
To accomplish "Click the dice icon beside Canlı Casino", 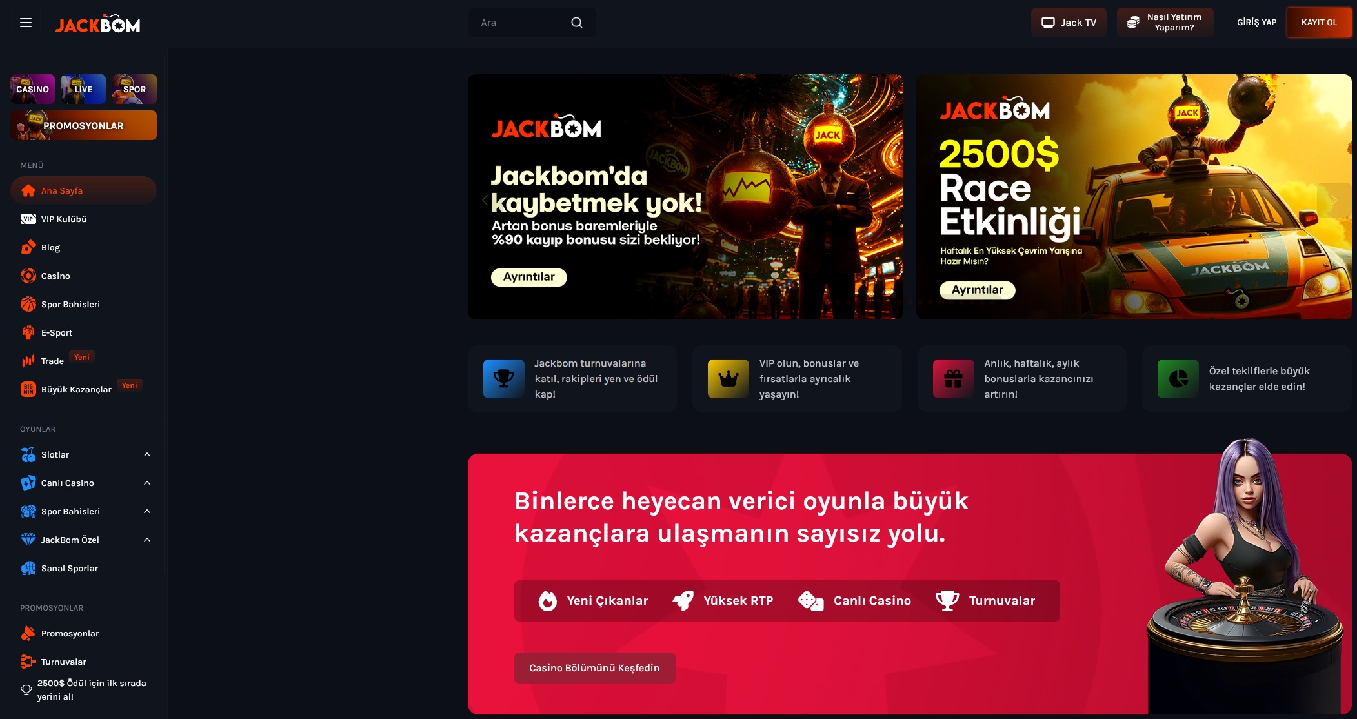I will (x=810, y=601).
